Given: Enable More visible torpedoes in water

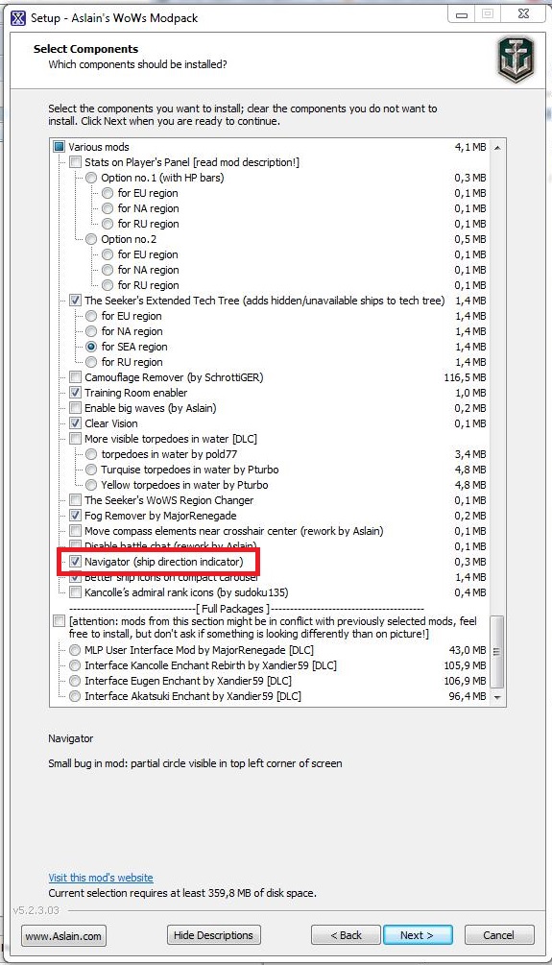Looking at the screenshot, I should pos(75,440).
